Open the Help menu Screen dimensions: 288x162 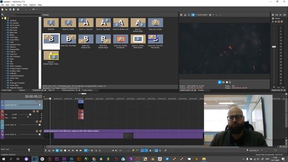40,5
